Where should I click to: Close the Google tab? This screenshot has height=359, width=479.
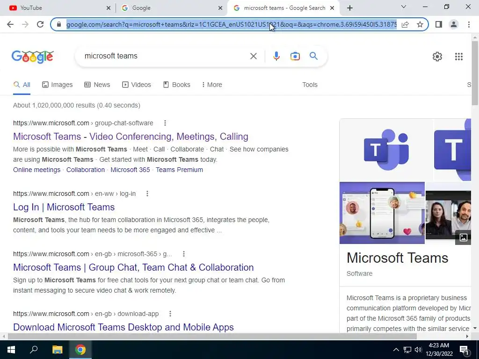[x=220, y=8]
